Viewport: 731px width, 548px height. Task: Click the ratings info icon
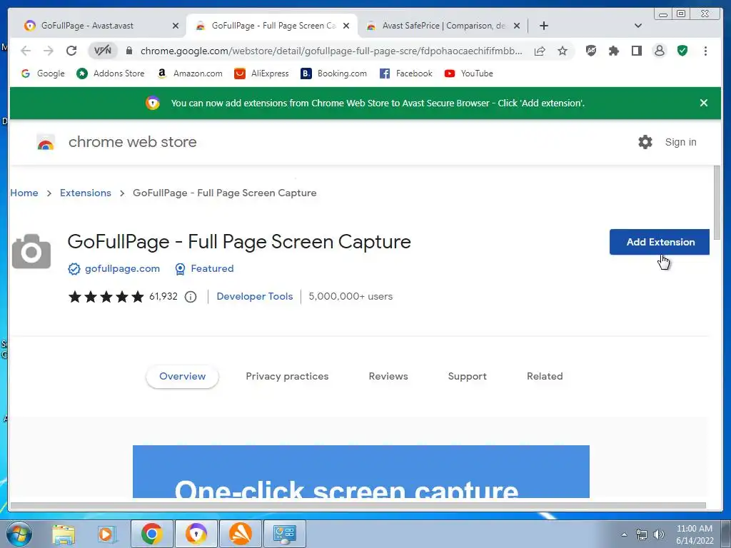click(x=191, y=297)
